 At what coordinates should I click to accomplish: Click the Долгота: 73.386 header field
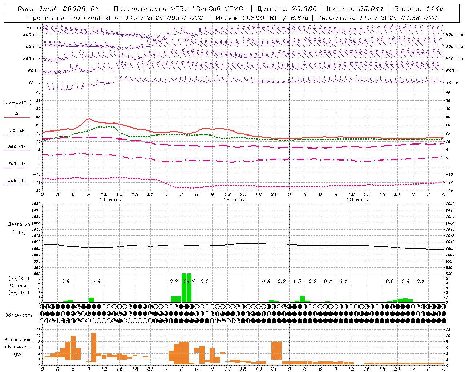click(287, 9)
